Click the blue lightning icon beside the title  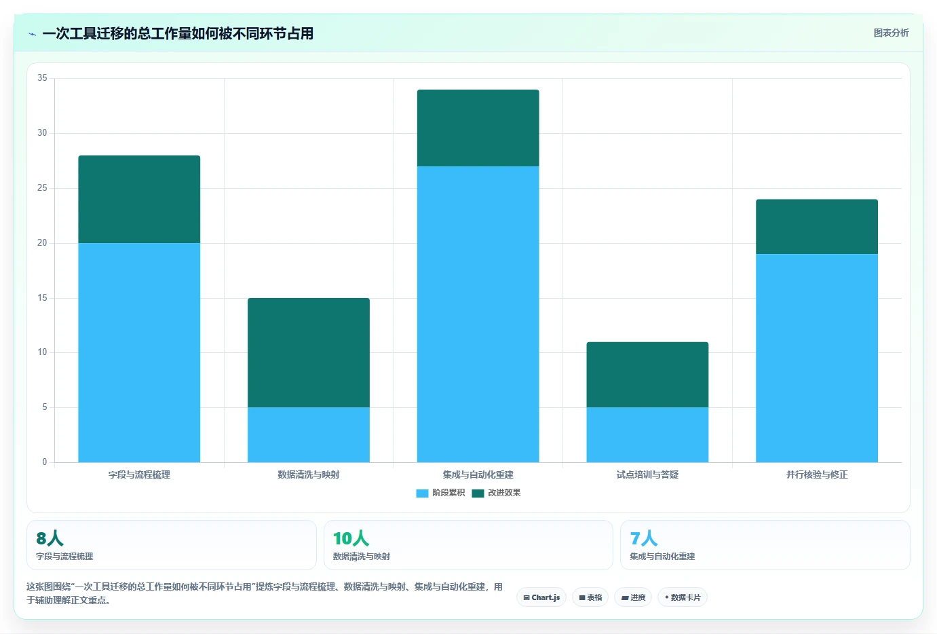point(32,34)
